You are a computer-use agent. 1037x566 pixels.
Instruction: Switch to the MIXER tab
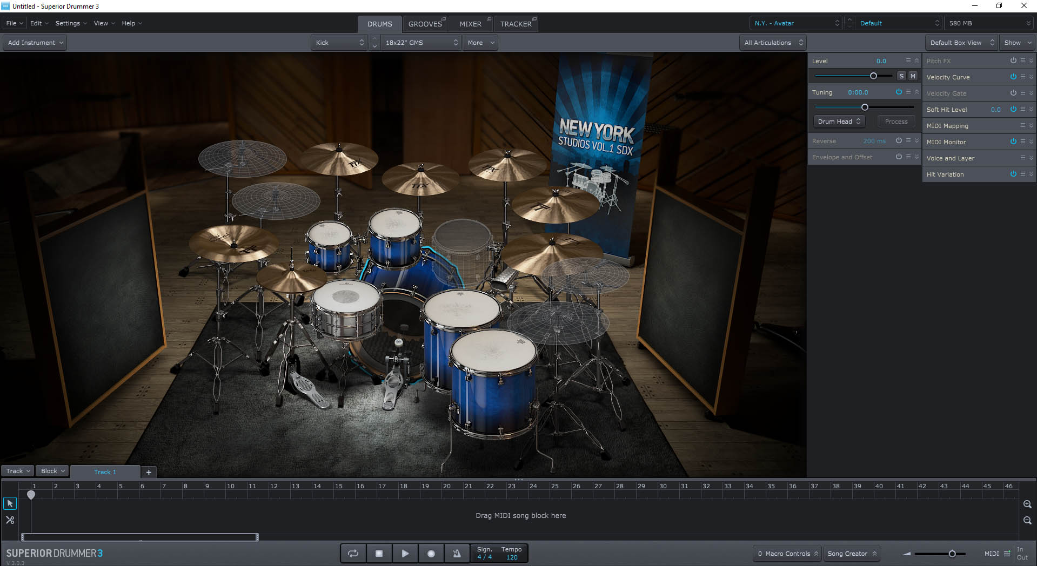coord(470,24)
